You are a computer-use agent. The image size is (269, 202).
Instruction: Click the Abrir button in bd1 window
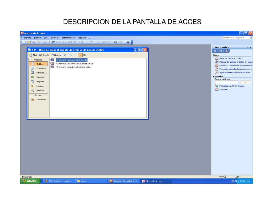tap(33, 55)
